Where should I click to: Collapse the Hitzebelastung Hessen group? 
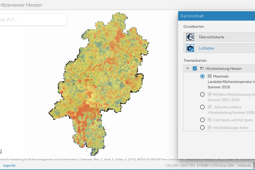188,68
